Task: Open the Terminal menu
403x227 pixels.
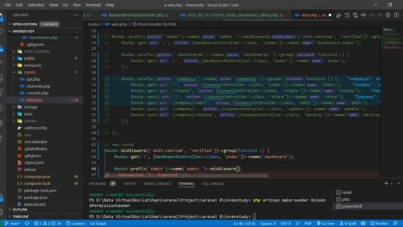Action: coord(93,5)
